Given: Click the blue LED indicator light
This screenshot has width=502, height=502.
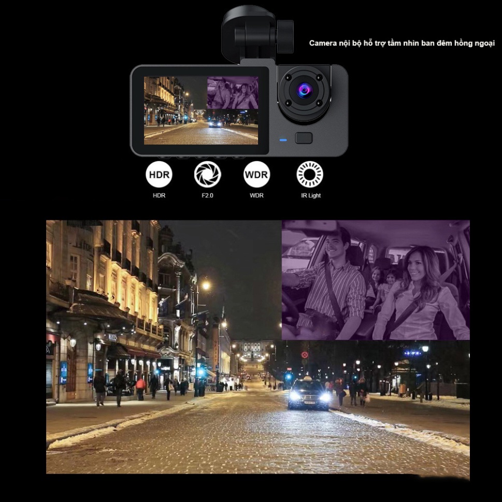Looking at the screenshot, I should click(x=284, y=139).
